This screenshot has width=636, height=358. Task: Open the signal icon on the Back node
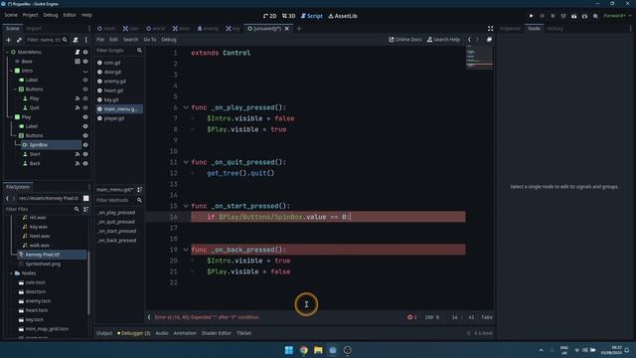78,163
